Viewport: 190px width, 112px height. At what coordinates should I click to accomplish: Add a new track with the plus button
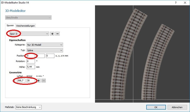(x=52, y=34)
